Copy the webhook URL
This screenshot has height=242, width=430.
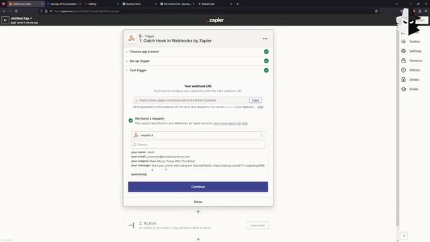[255, 100]
